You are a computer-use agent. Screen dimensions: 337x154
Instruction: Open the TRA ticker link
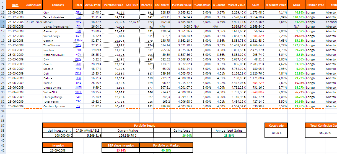[x=78, y=17]
